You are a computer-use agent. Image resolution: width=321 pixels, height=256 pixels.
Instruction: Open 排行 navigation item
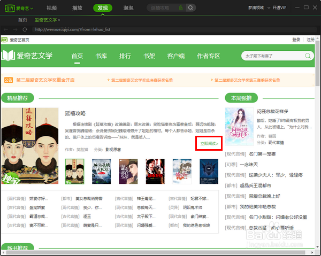tap(125, 56)
